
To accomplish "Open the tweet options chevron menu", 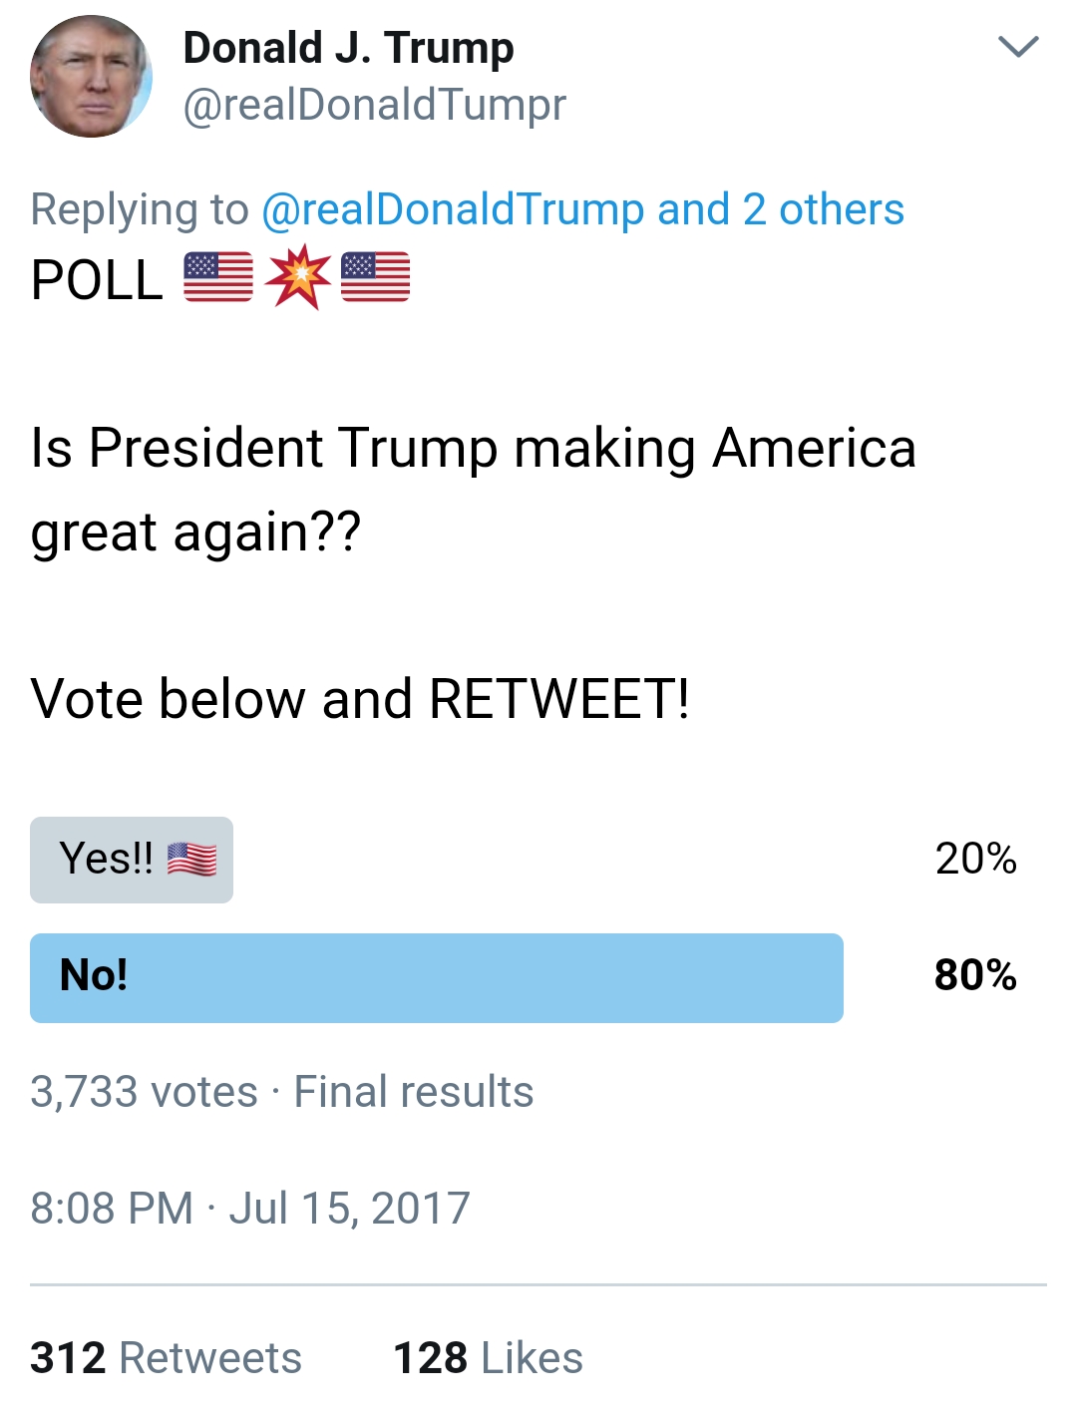I will pos(1017,47).
